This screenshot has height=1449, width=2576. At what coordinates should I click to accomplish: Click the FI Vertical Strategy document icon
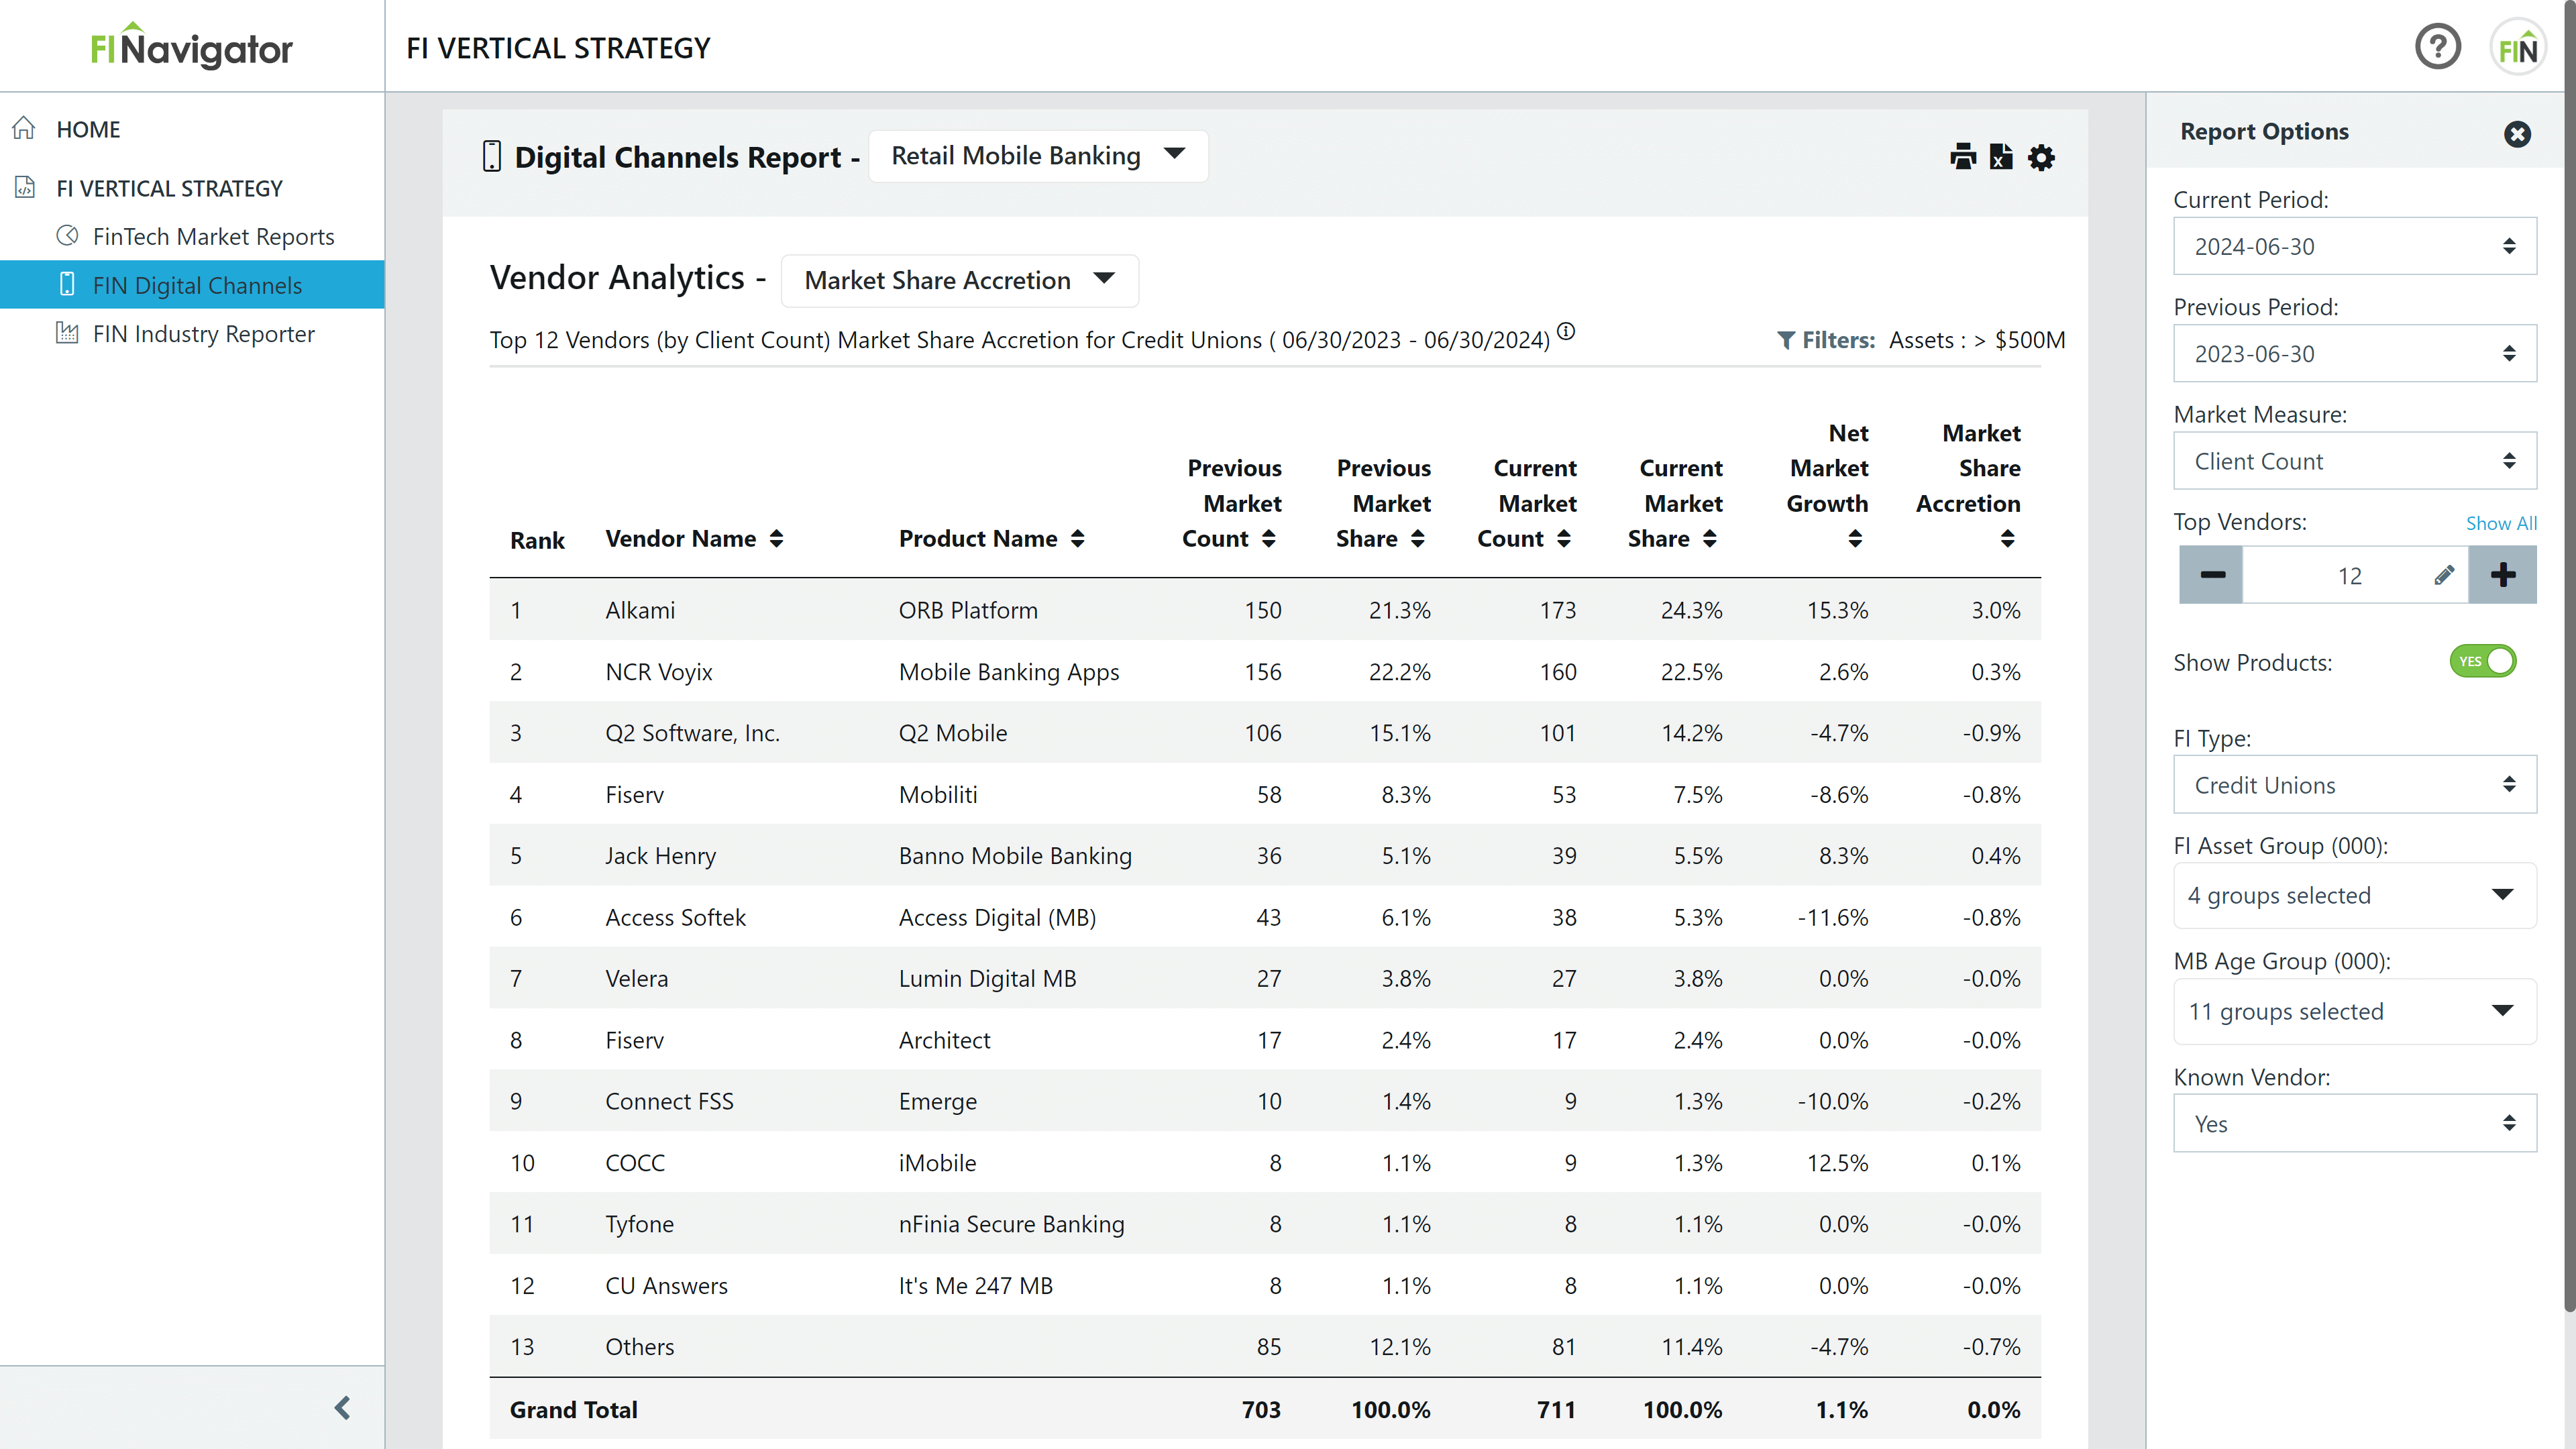click(25, 187)
